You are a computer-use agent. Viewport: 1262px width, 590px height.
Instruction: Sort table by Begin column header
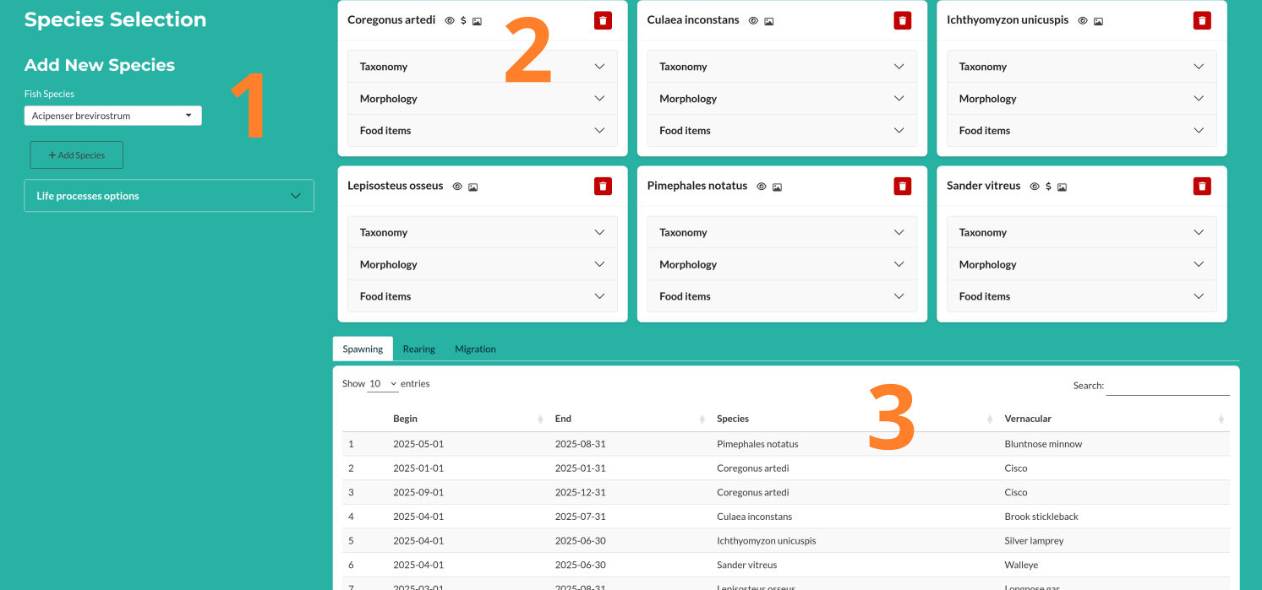pos(467,419)
